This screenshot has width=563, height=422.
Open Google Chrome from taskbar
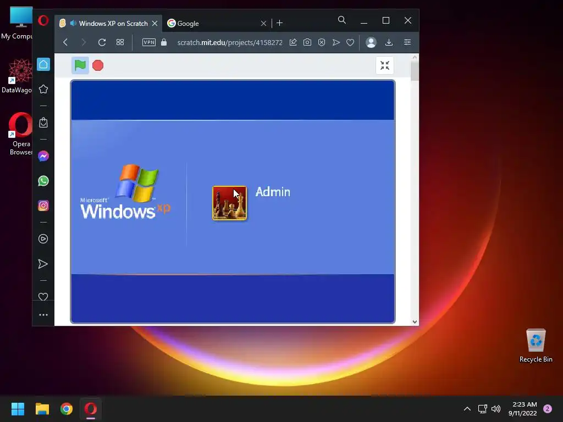tap(67, 409)
